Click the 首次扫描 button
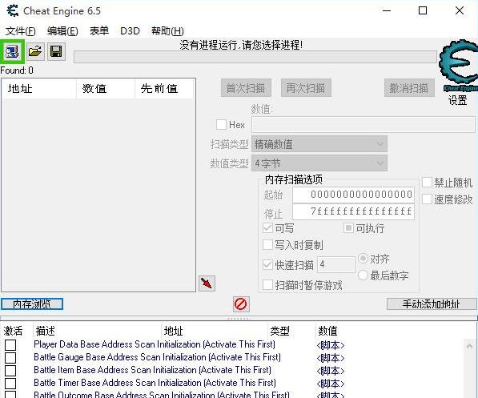478x398 pixels. click(x=246, y=88)
